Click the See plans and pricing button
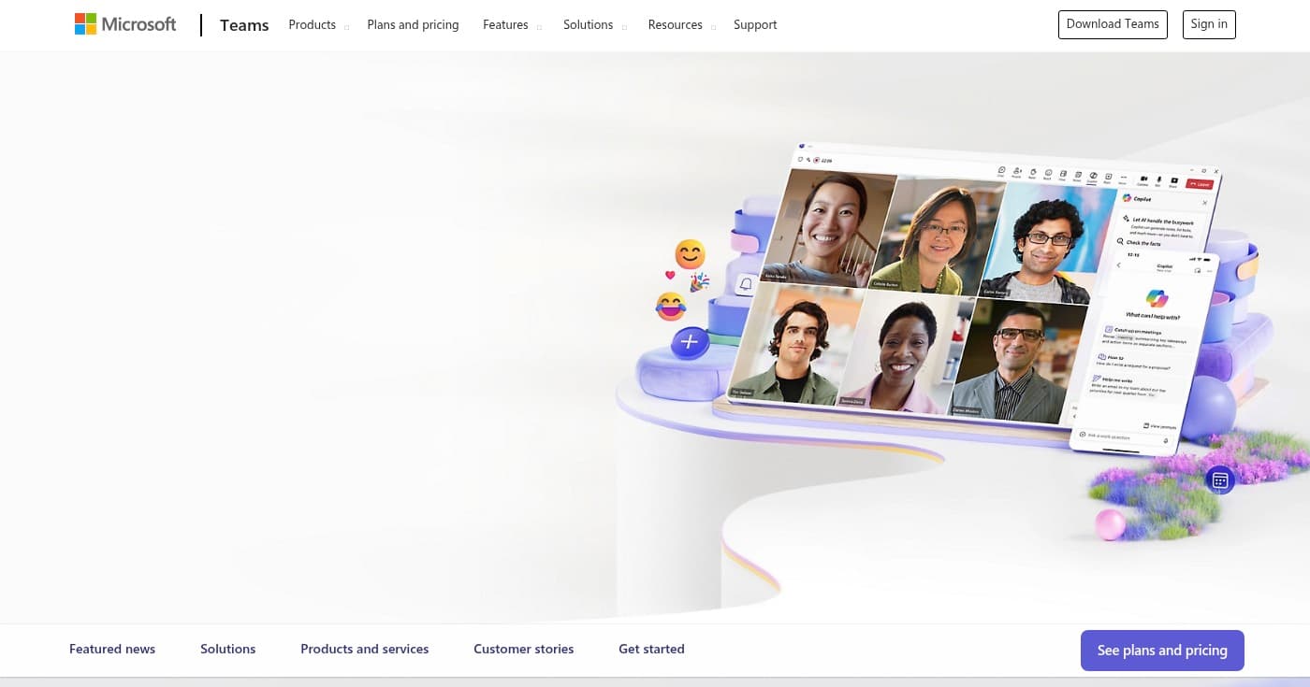The width and height of the screenshot is (1310, 687). [x=1162, y=650]
